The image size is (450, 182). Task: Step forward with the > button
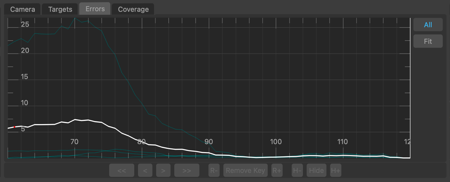(163, 170)
